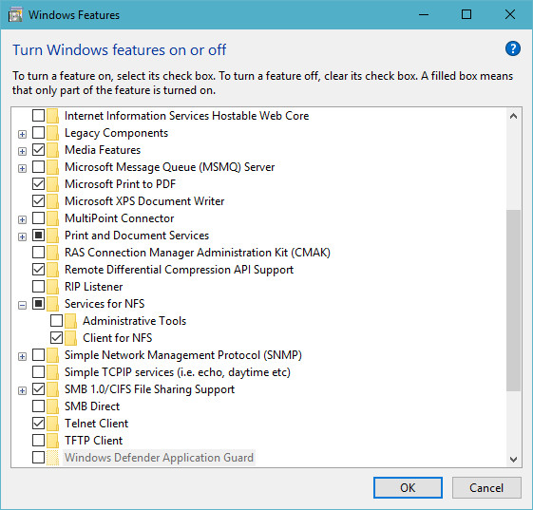
Task: Click the Legacy Components folder icon
Action: point(52,133)
